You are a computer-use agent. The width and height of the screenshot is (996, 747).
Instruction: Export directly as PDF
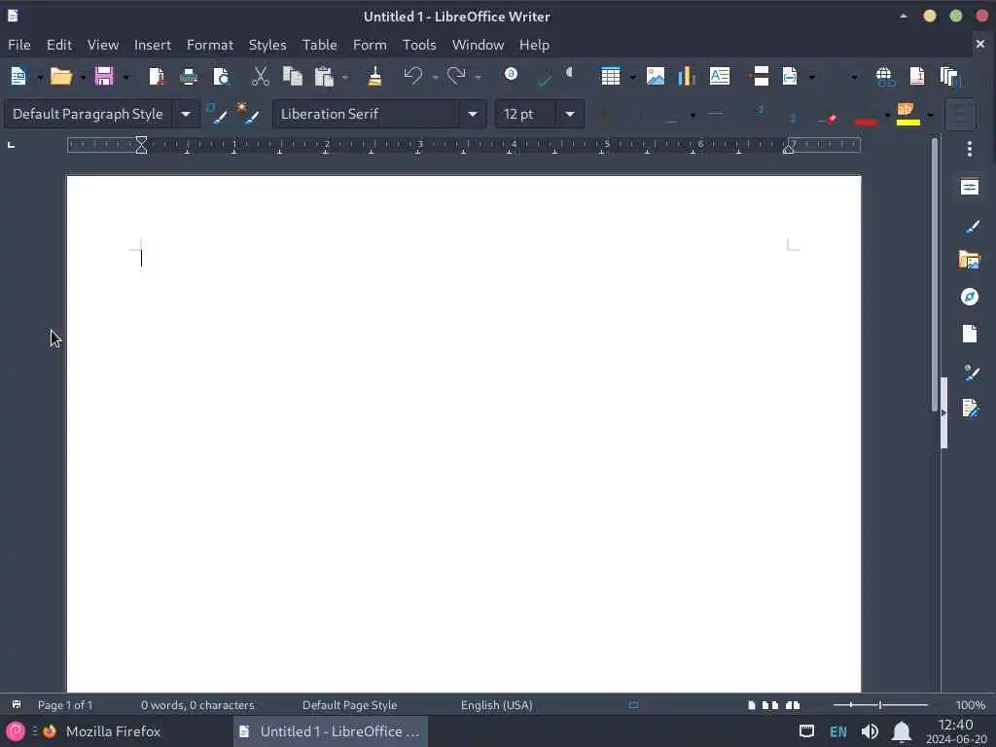click(x=157, y=77)
